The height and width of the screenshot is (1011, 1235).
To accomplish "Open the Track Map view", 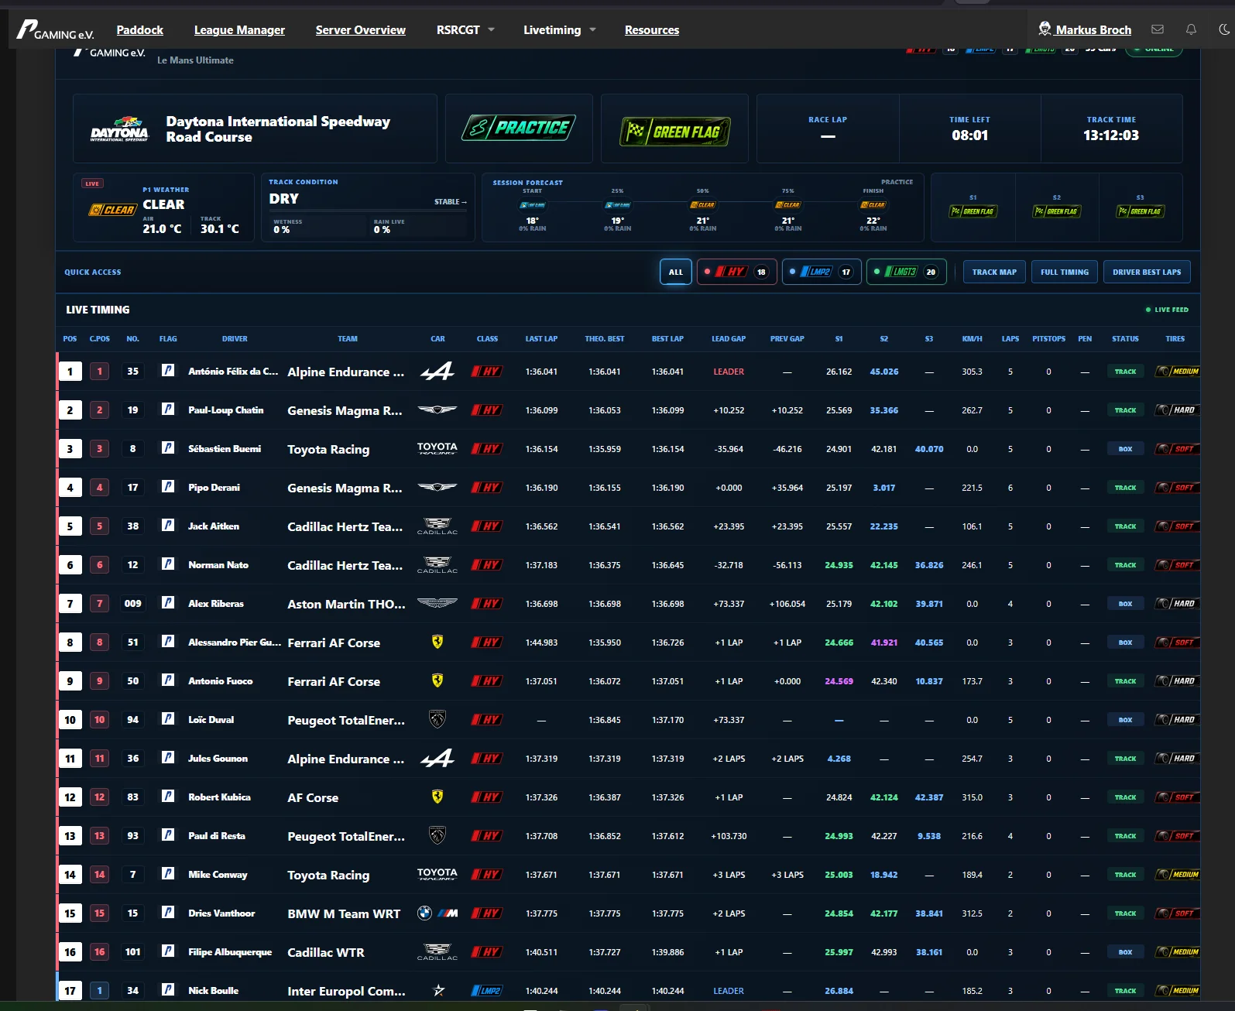I will tap(994, 272).
